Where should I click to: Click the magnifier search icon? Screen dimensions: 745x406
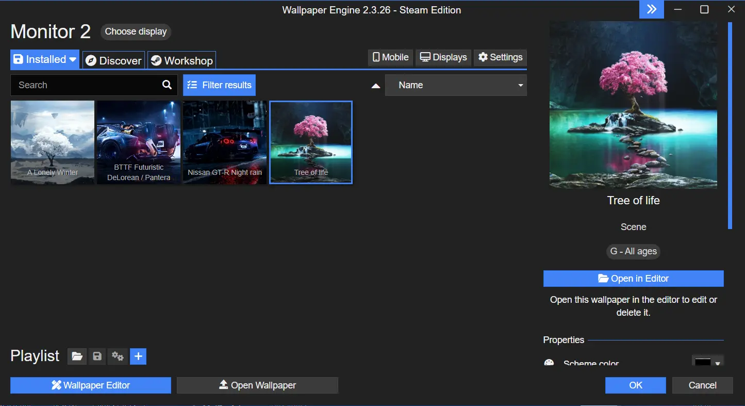pyautogui.click(x=167, y=85)
